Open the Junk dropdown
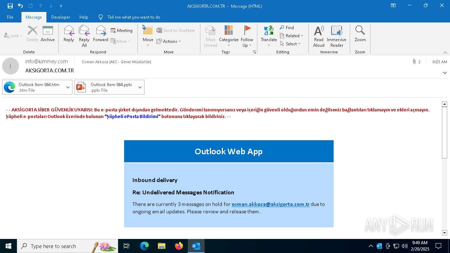The image size is (450, 253). pyautogui.click(x=13, y=35)
